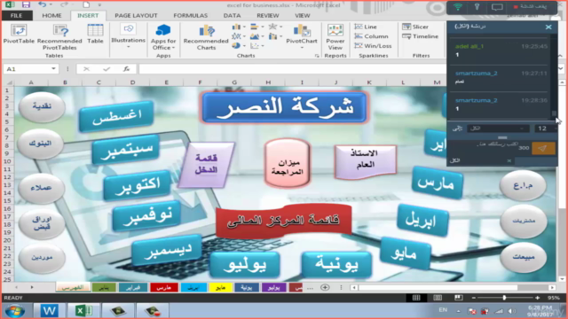Screen dimensions: 568x319
Task: Insert a Timeline filter
Action: [x=420, y=36]
